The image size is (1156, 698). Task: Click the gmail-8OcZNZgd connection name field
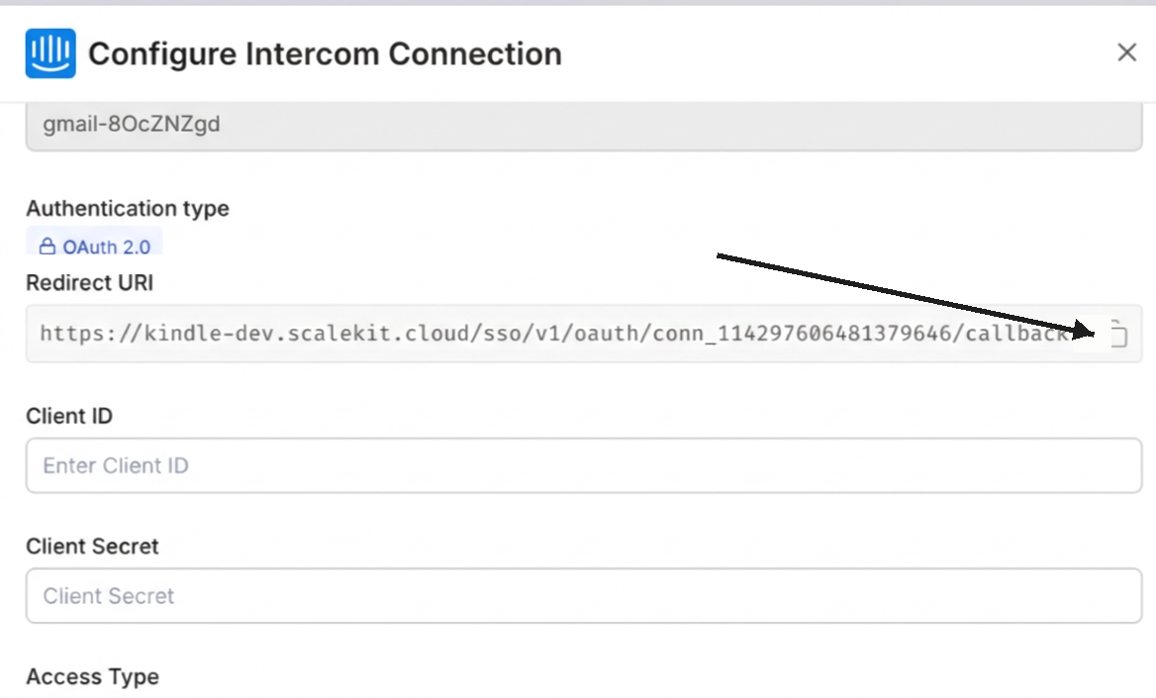pos(584,126)
